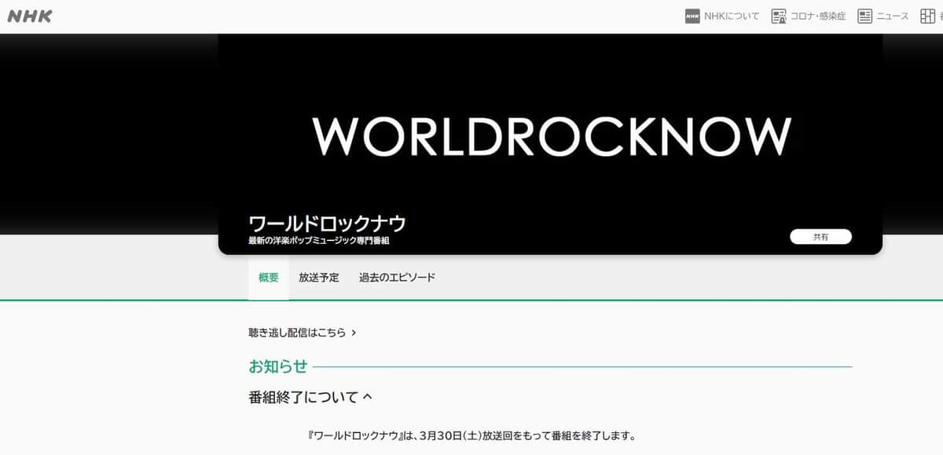
Task: Collapse the 番組終了について section
Action: pos(303,397)
